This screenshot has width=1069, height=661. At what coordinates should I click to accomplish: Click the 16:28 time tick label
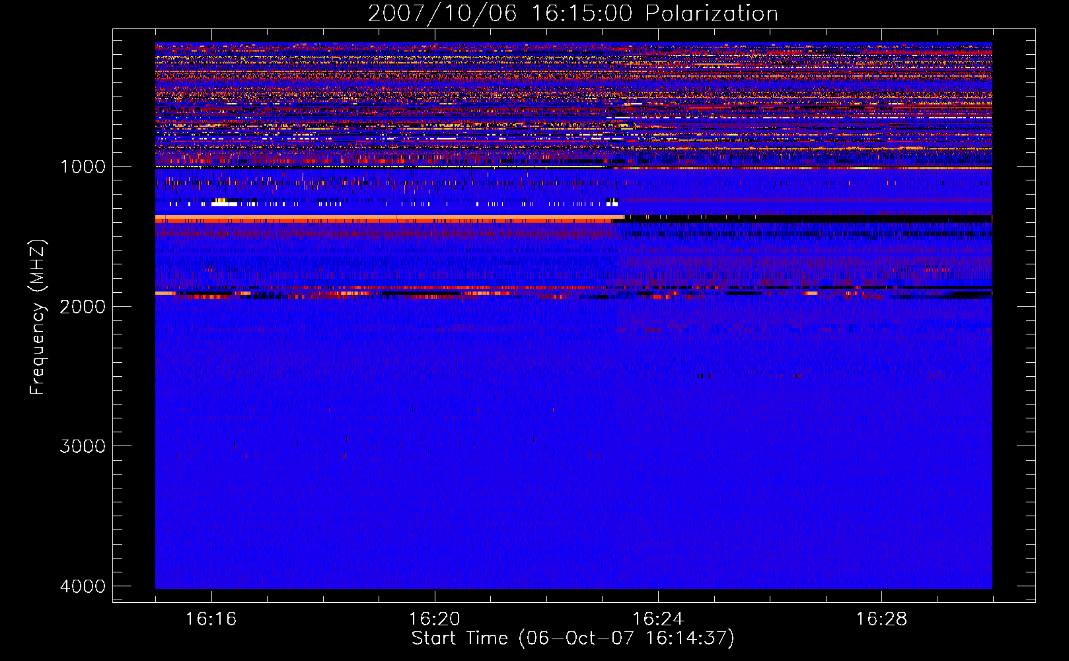tap(881, 619)
